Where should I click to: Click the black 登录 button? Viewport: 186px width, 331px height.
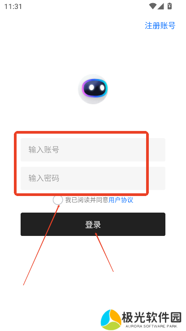point(93,224)
